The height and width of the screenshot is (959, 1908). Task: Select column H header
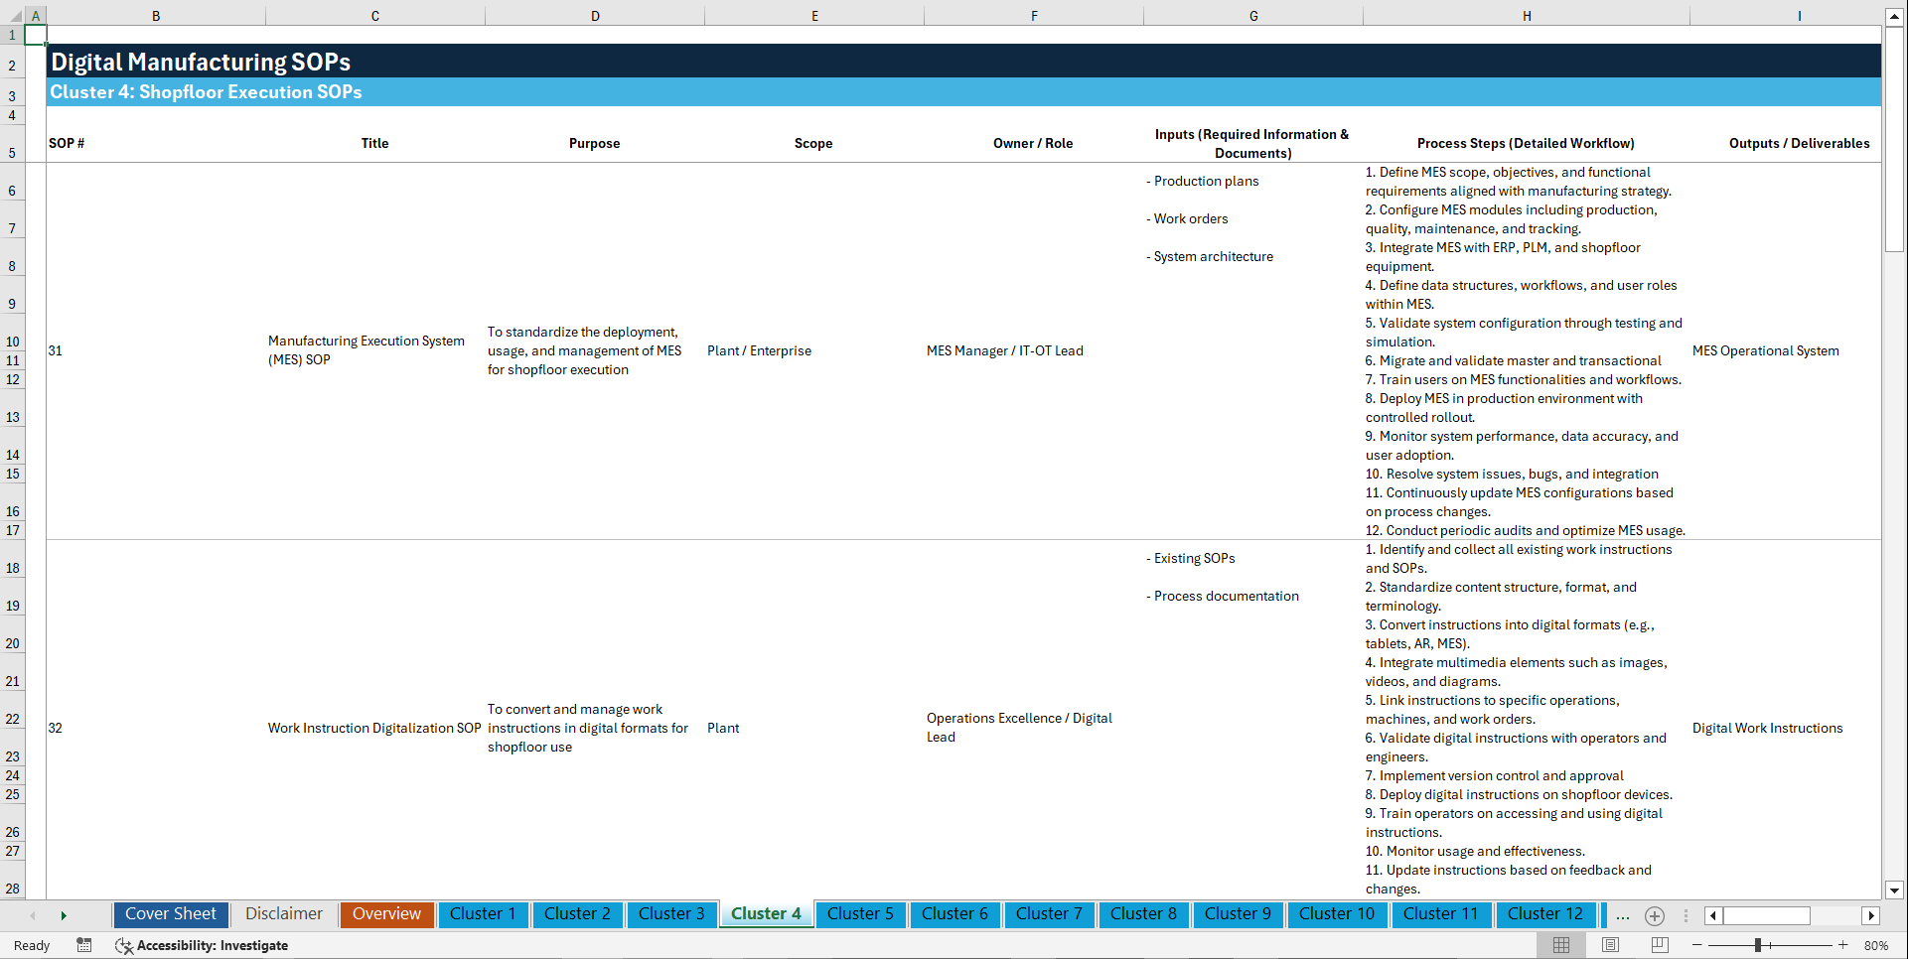[1527, 16]
